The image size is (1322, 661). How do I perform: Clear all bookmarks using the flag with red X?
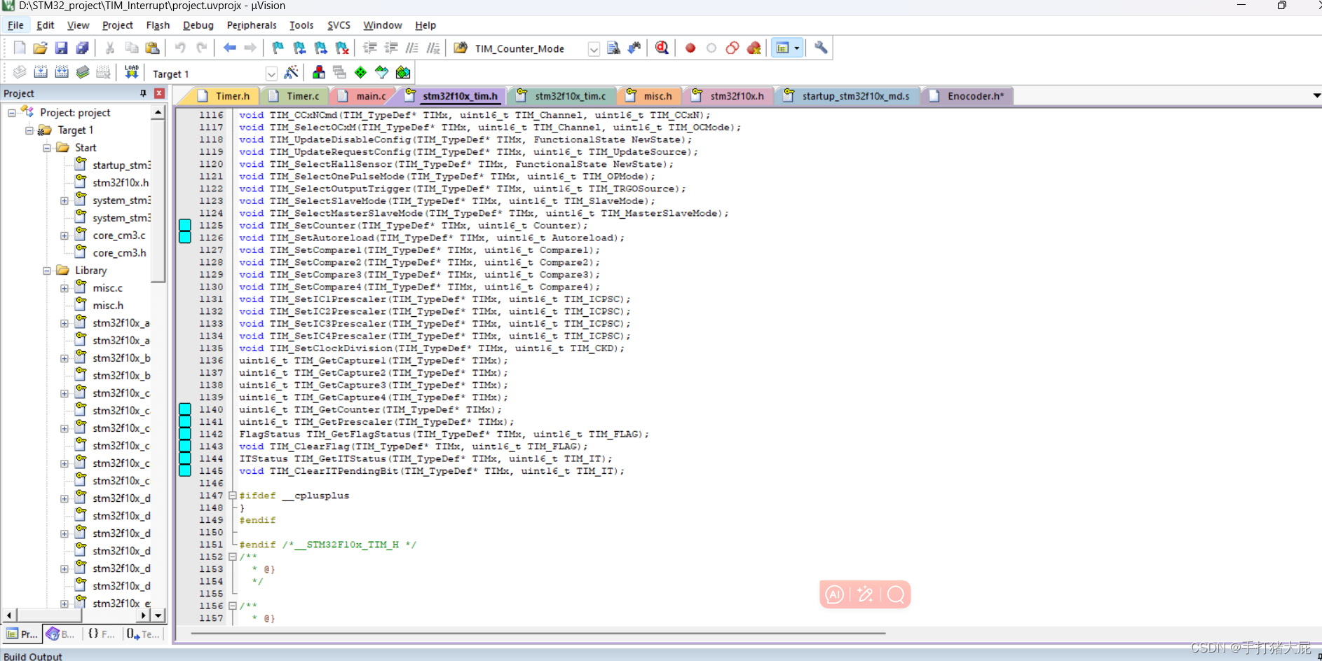click(342, 48)
